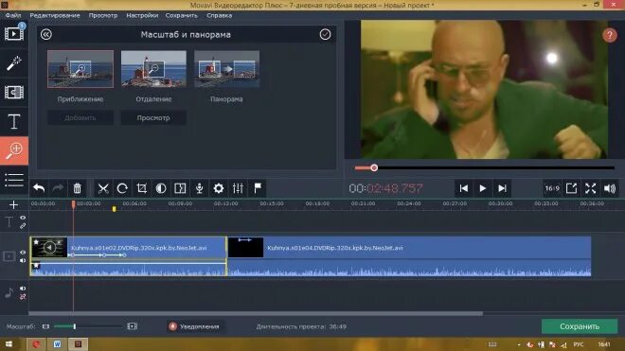Viewport: 625px width, 351px height.
Task: Click the undo arrow
Action: pos(39,188)
